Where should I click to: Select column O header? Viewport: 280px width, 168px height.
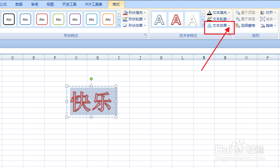(246, 58)
